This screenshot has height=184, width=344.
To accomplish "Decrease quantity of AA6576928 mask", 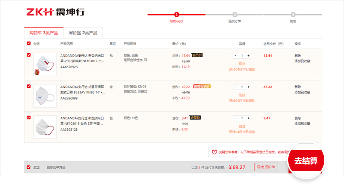I will 235,56.
